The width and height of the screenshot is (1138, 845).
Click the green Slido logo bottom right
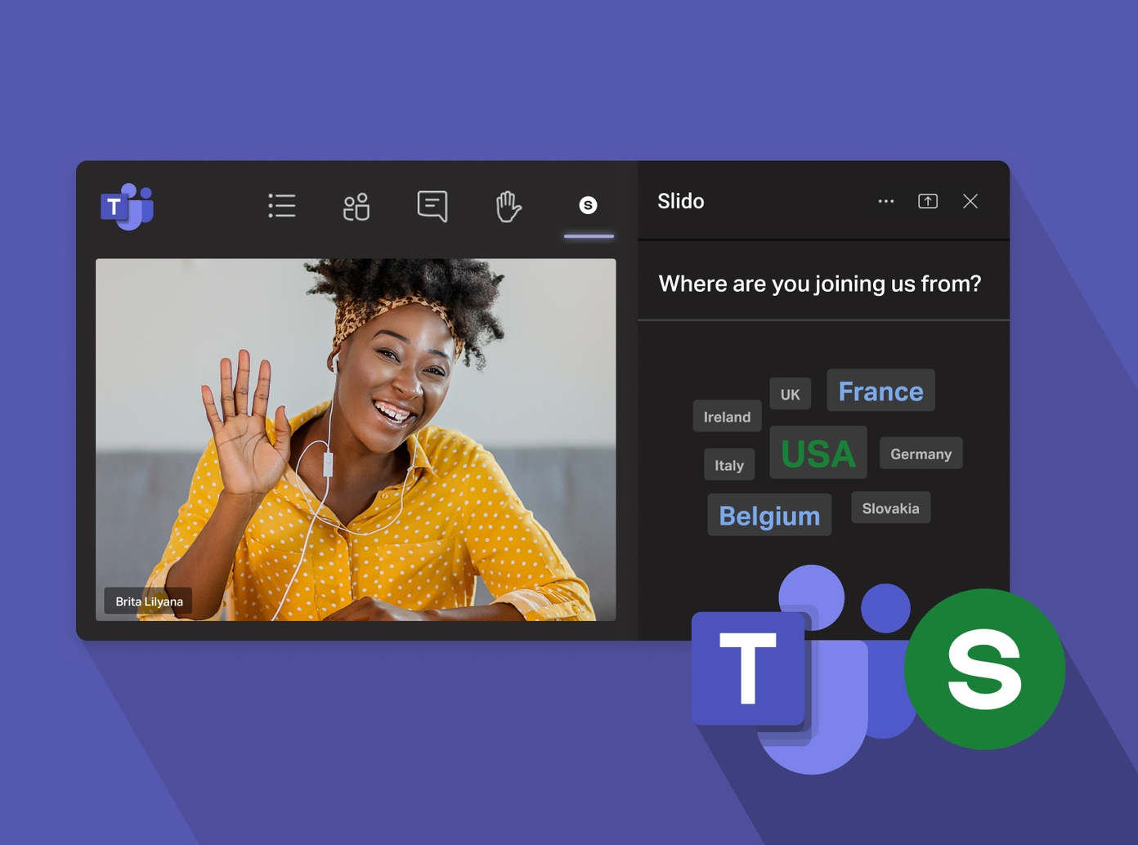pos(984,668)
